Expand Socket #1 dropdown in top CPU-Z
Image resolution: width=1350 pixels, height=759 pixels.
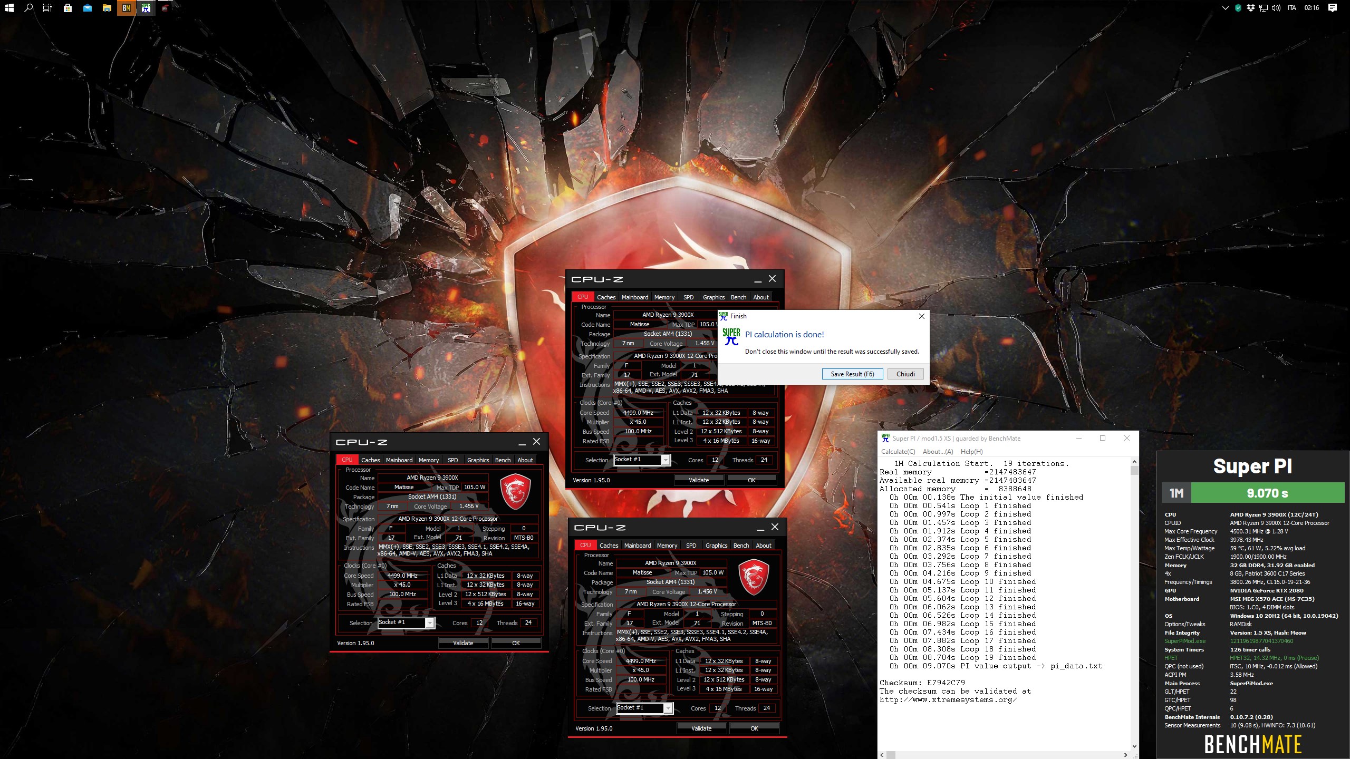(666, 460)
